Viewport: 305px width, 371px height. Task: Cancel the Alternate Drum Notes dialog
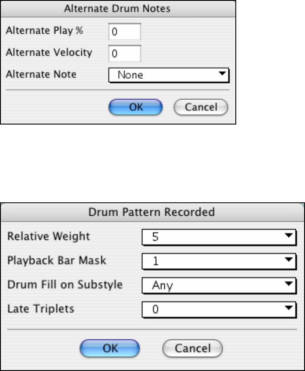[201, 107]
